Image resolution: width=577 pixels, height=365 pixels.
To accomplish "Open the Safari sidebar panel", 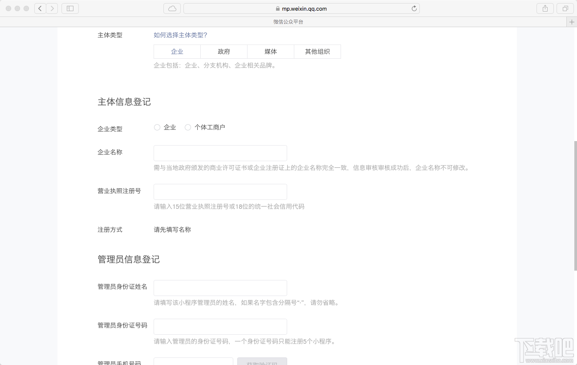I will 70,8.
